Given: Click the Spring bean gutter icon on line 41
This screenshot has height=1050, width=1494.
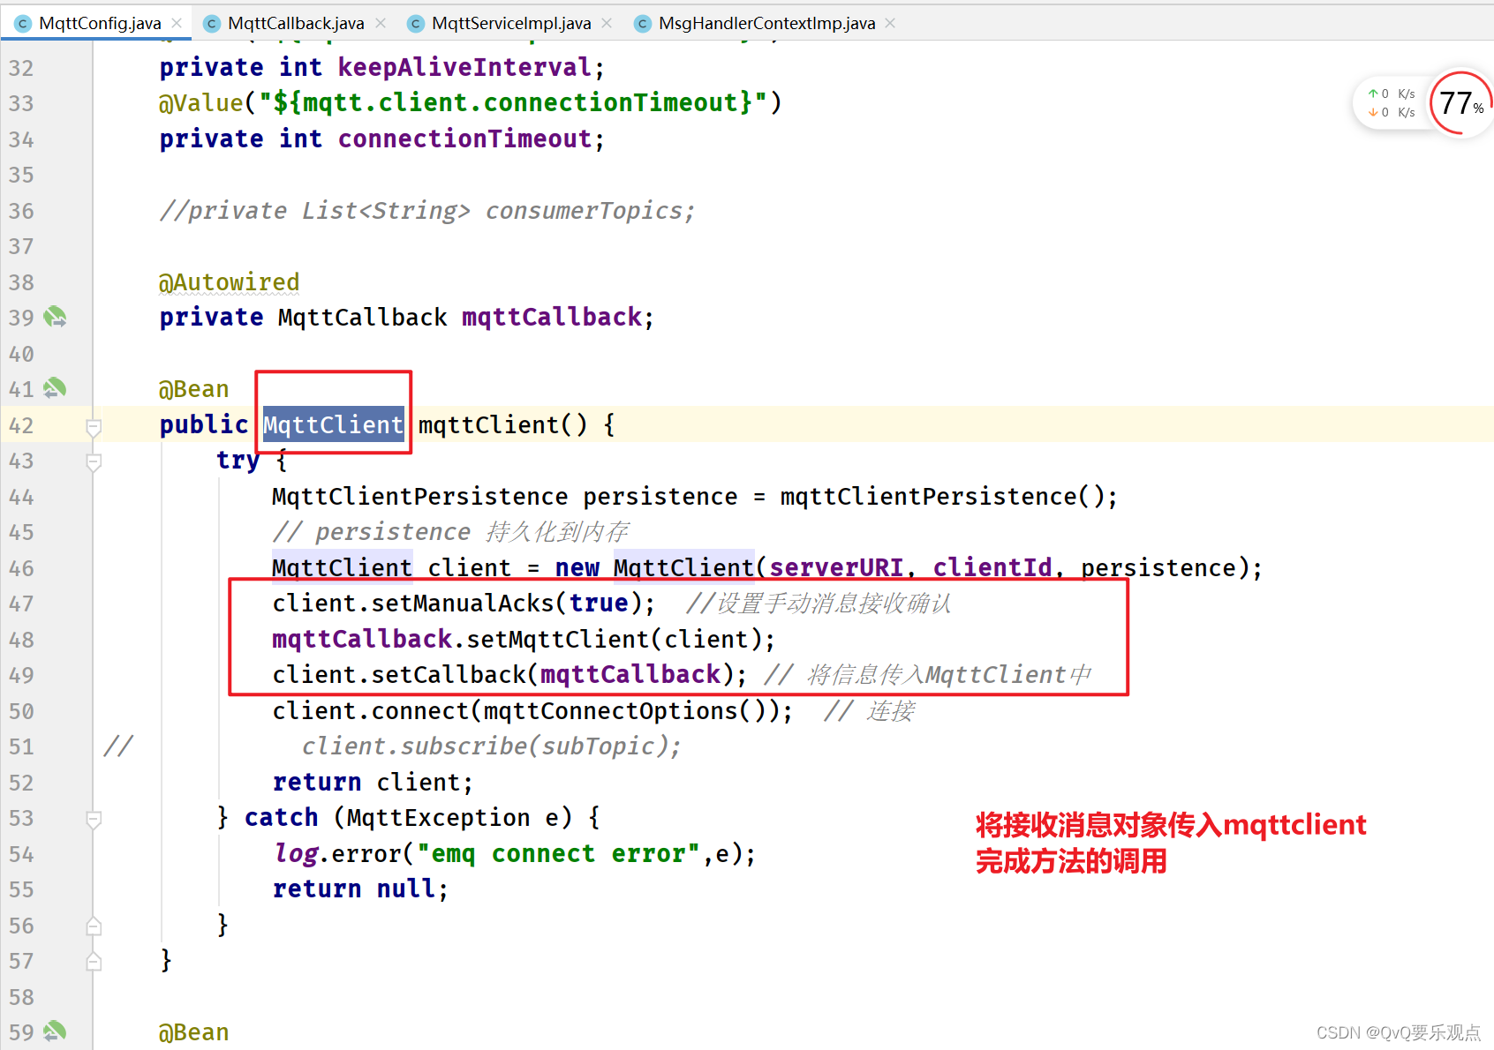Looking at the screenshot, I should (x=55, y=388).
